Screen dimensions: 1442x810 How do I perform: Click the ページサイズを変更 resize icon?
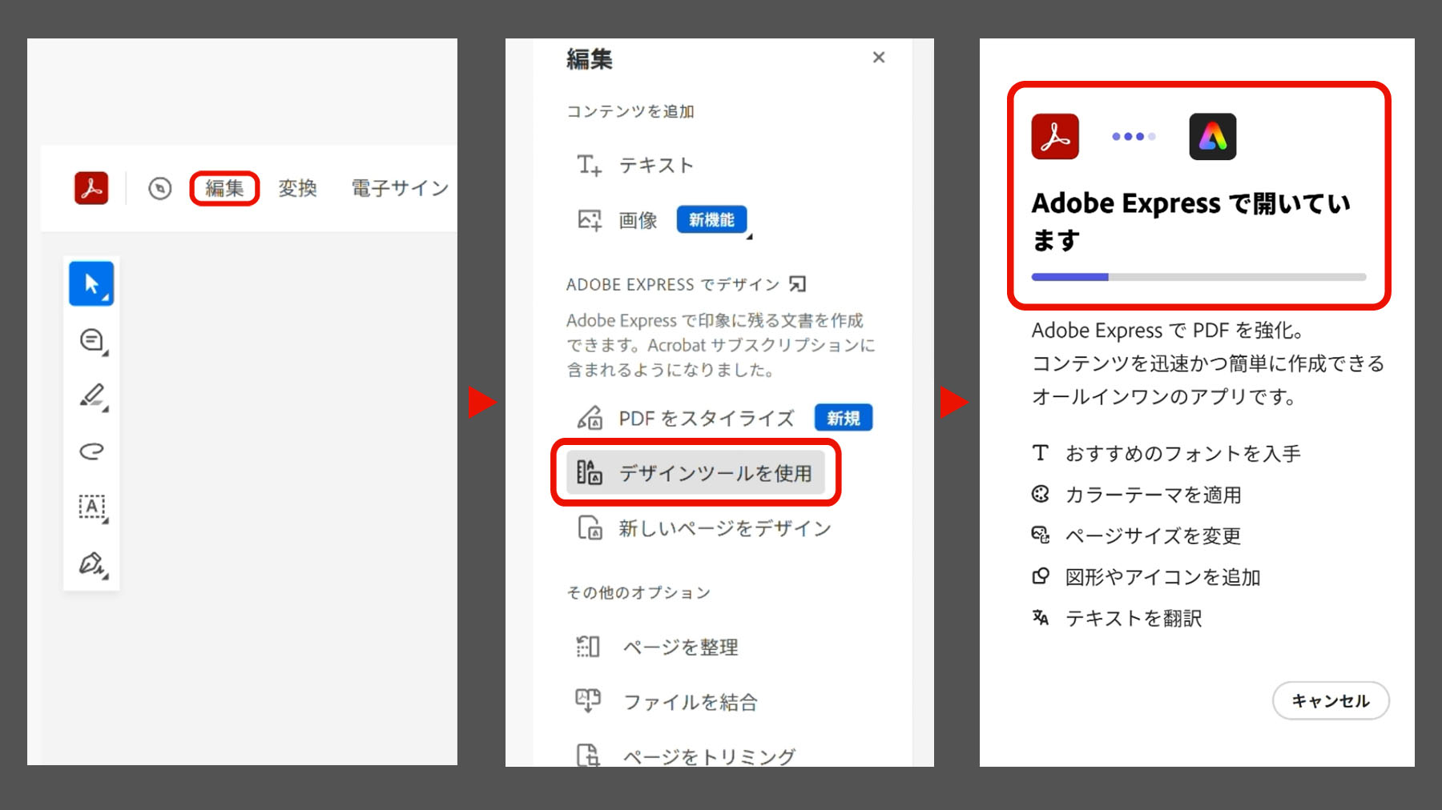[1041, 535]
